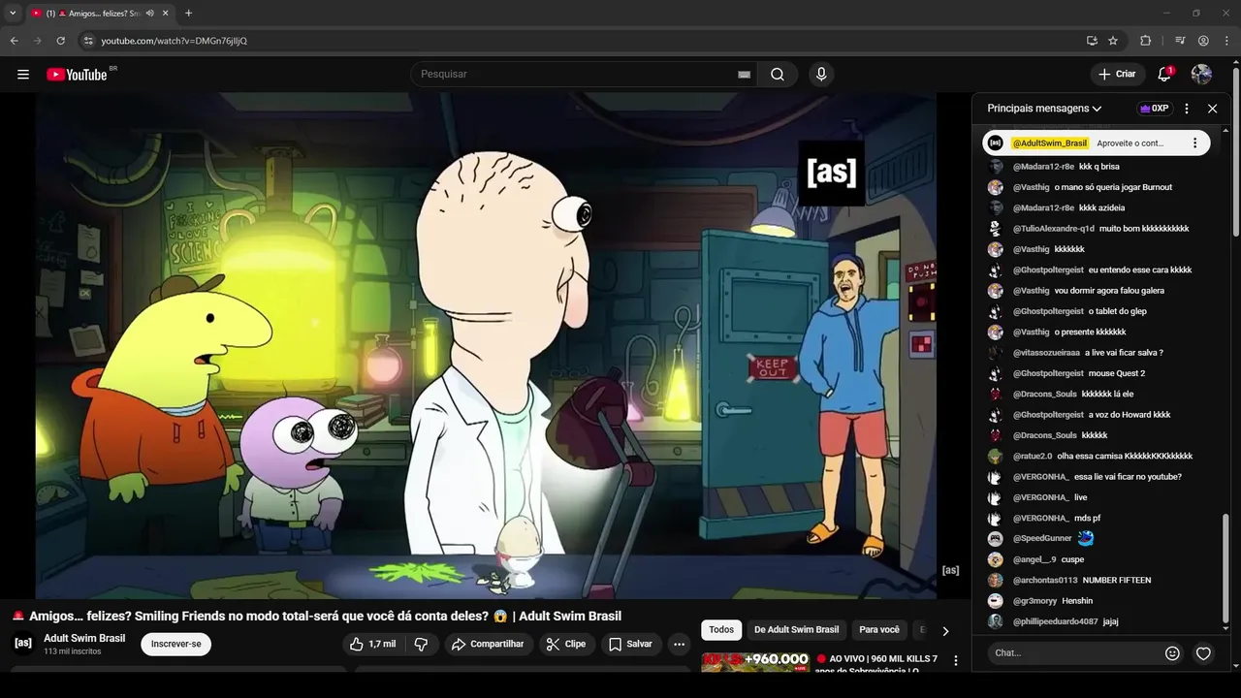Open the on-screen keyboard icon in search
Screen dimensions: 1241x698
coord(744,75)
